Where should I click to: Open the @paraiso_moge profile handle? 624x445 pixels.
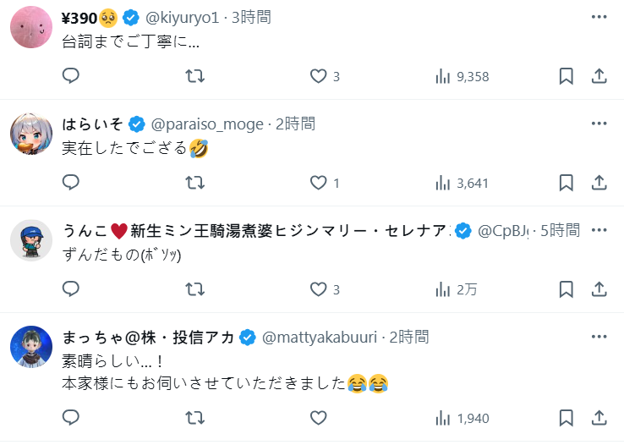pos(207,124)
